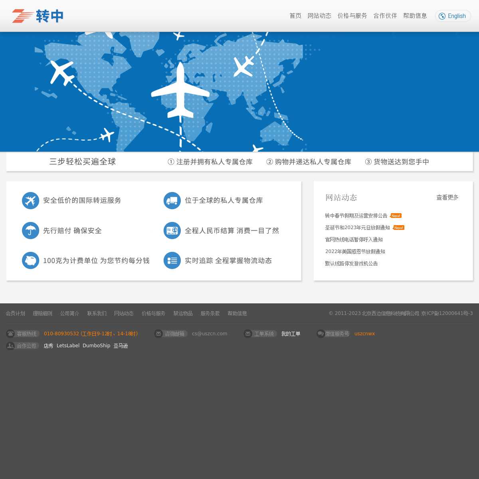Open 我的工单 in the footer
This screenshot has width=479, height=479.
[x=291, y=334]
